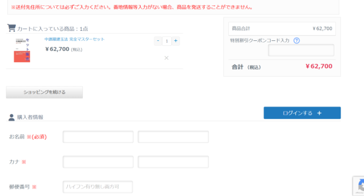Click the reCAPTCHA badge at the page edge
The width and height of the screenshot is (364, 196).
359,186
